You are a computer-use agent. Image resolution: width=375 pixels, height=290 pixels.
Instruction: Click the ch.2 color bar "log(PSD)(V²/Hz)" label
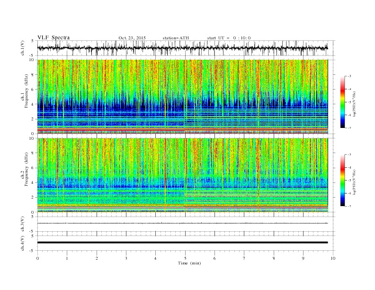[x=355, y=182]
